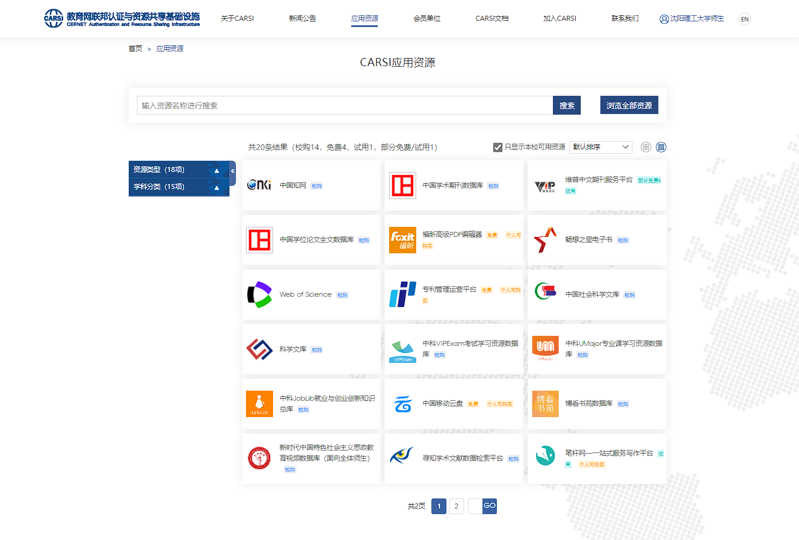Image resolution: width=799 pixels, height=540 pixels.
Task: Open the Web of Science name link
Action: coord(305,294)
